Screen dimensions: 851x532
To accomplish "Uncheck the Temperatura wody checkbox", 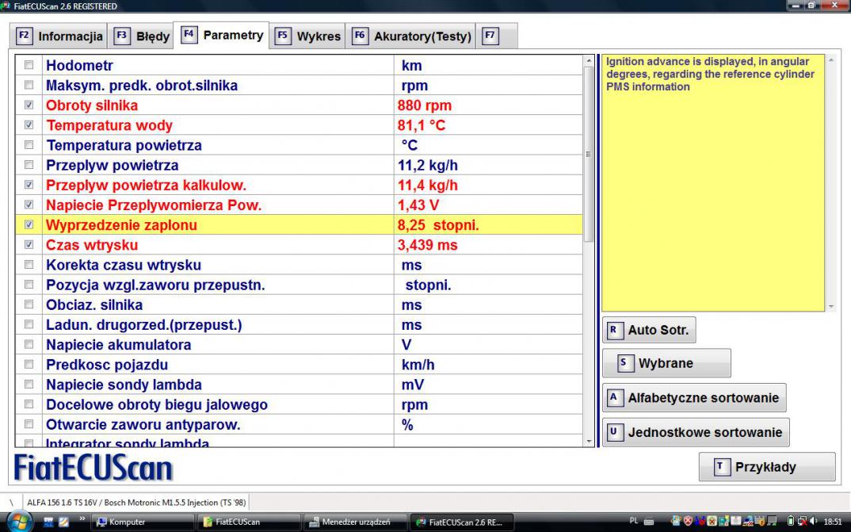I will click(x=29, y=125).
